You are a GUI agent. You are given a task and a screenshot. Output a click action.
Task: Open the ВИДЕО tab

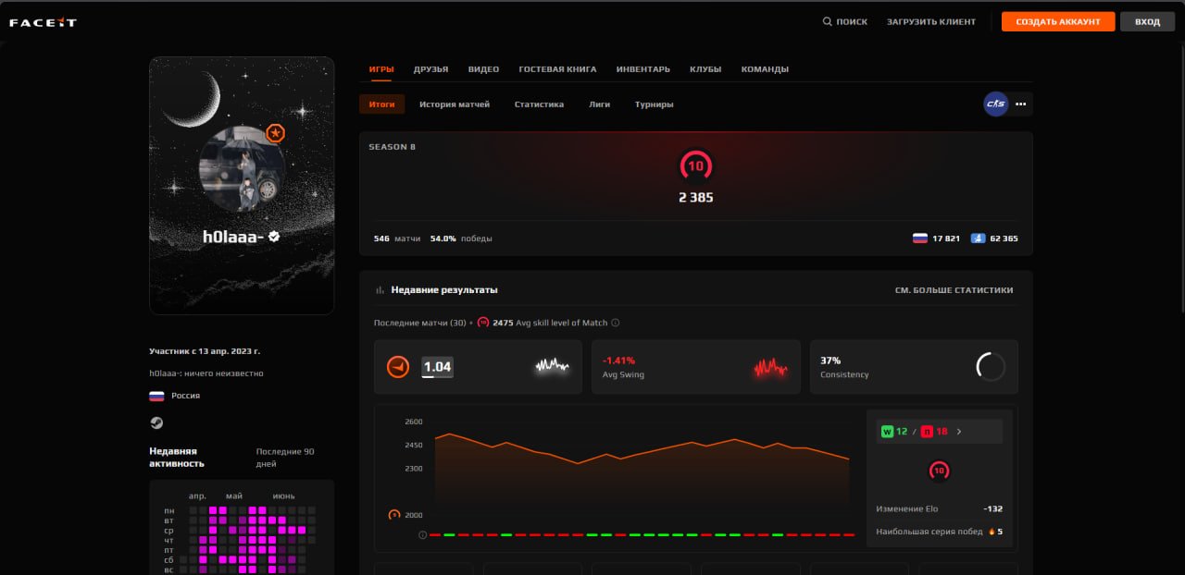[x=483, y=69]
